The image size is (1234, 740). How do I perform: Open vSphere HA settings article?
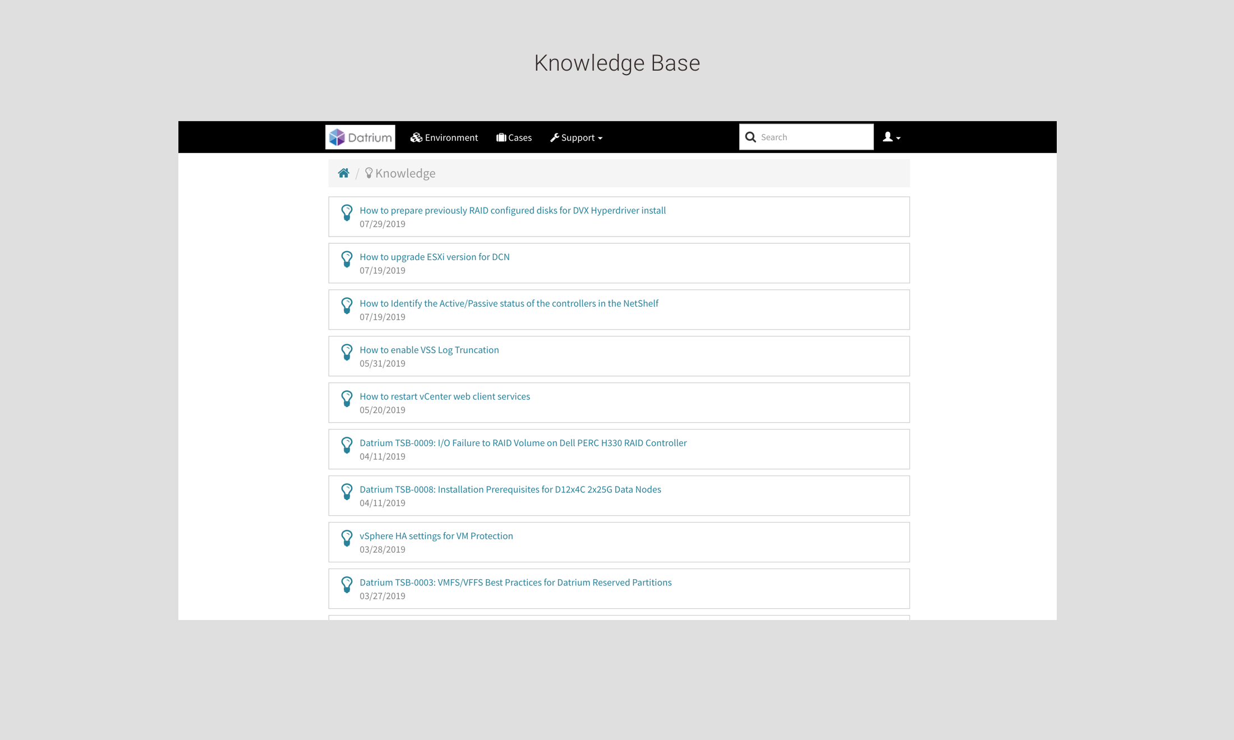436,536
